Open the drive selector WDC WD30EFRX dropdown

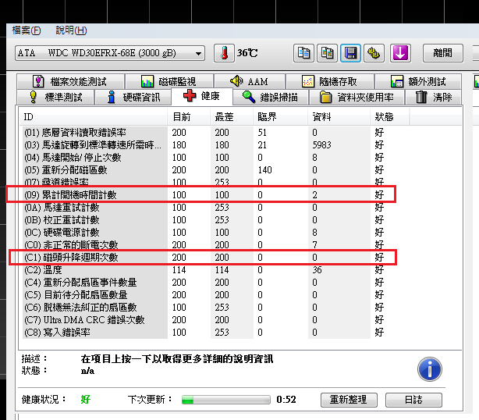coord(110,53)
